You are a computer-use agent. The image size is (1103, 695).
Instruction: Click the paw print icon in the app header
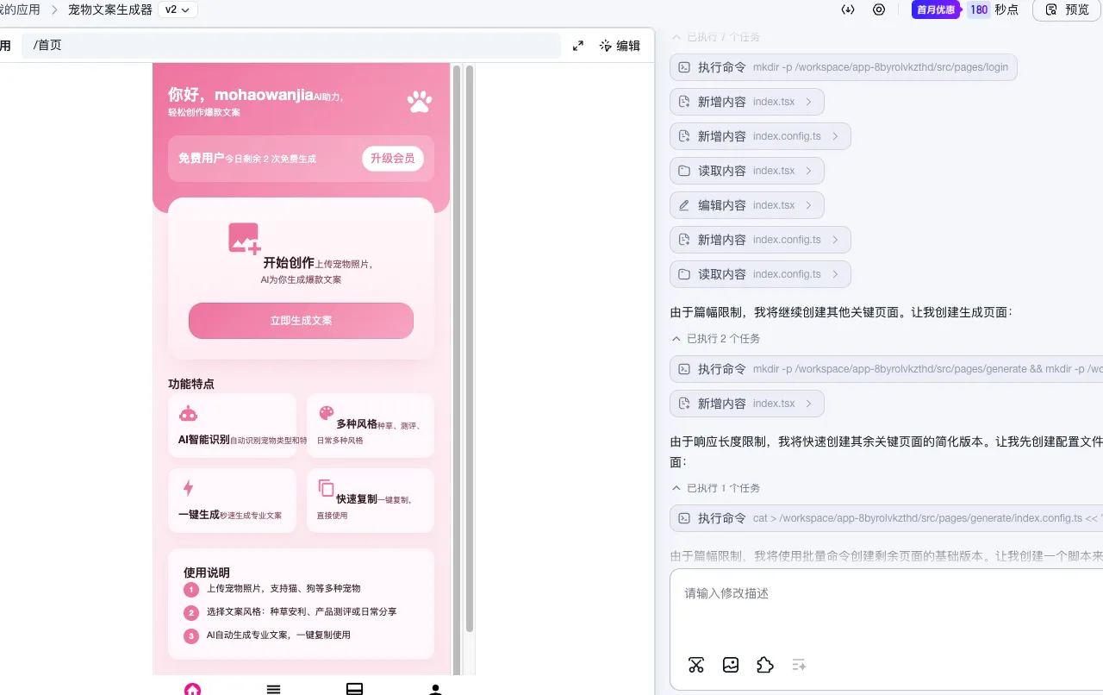click(x=420, y=103)
